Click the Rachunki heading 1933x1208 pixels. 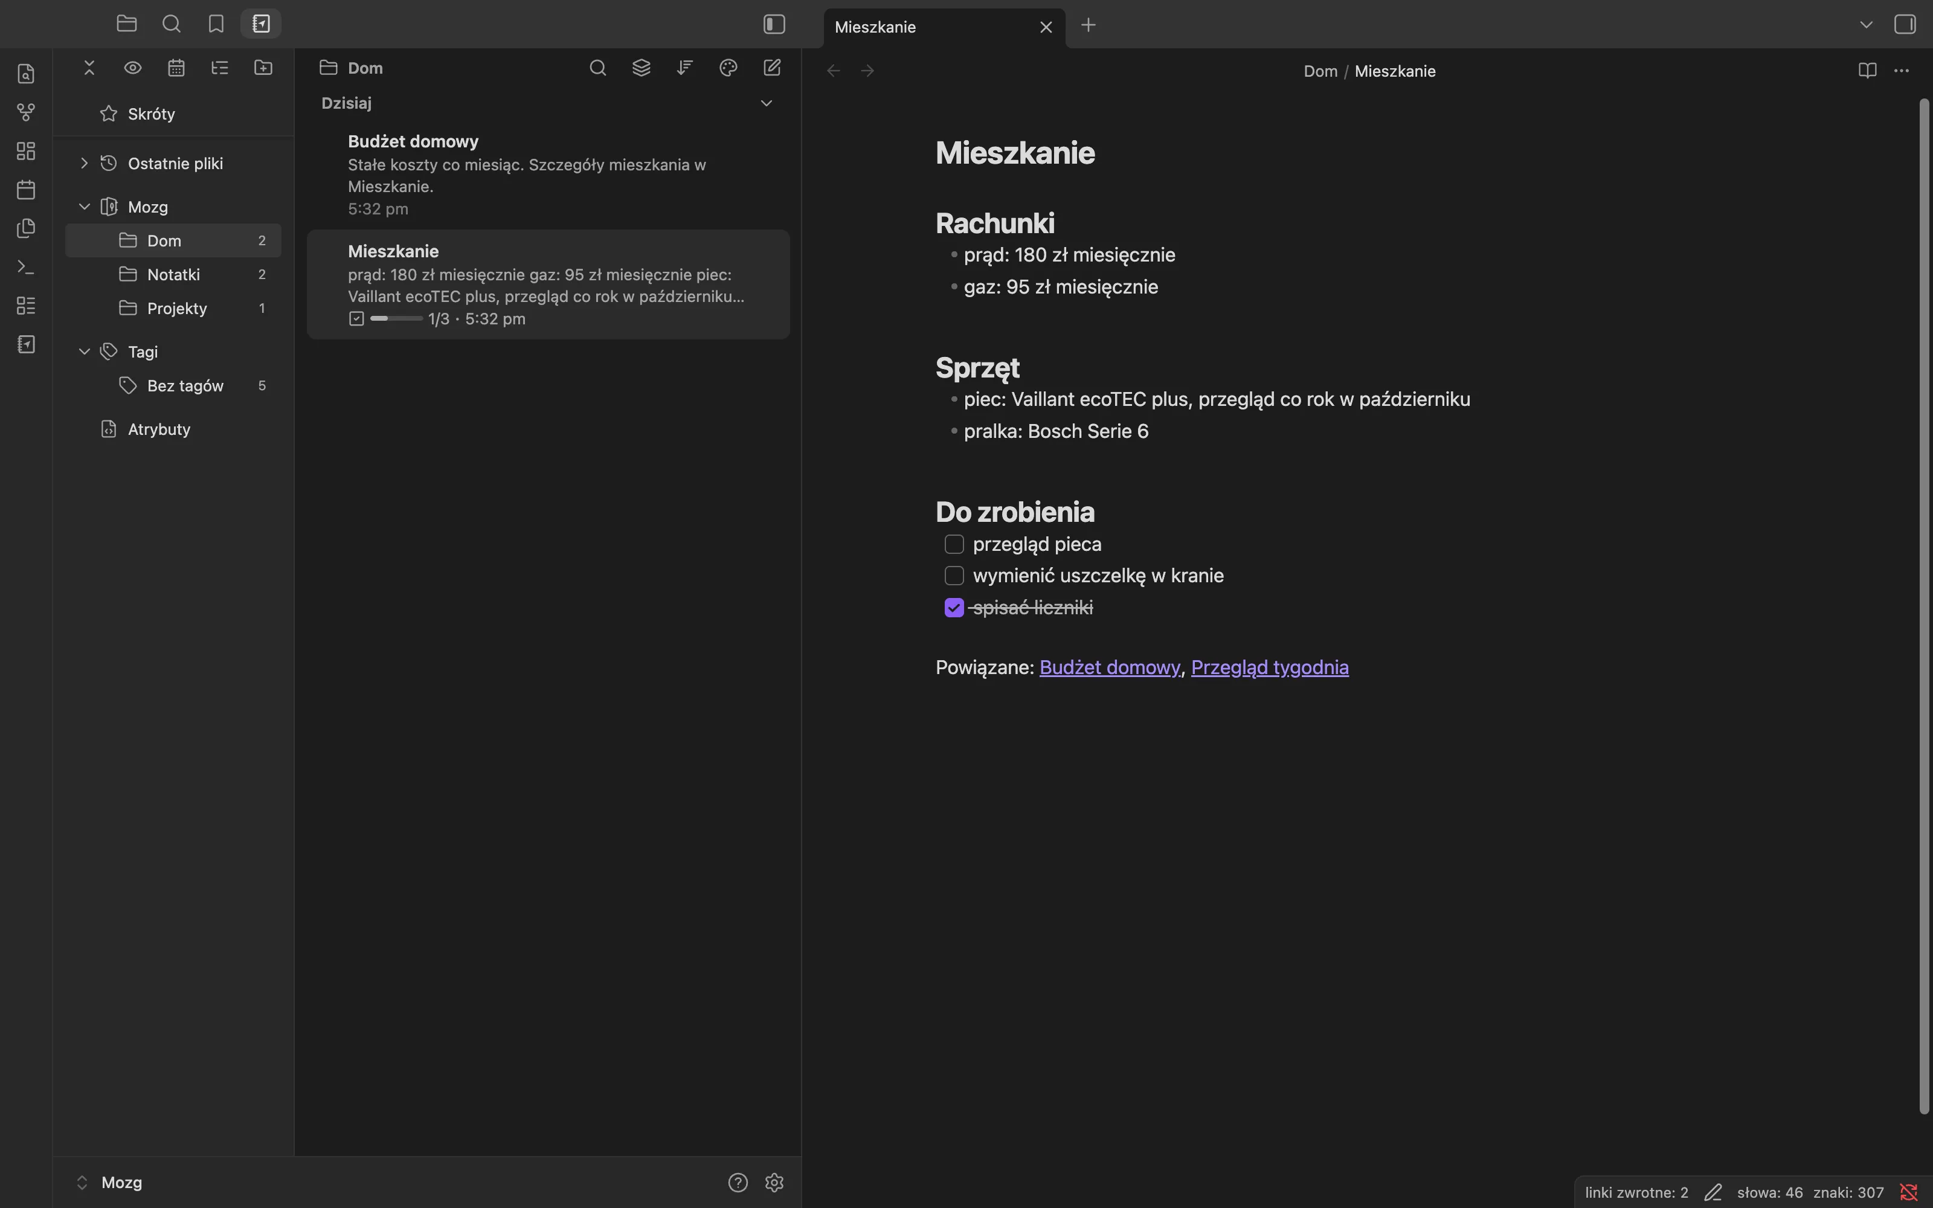coord(994,223)
